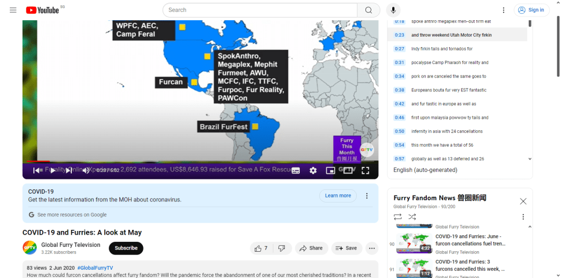The height and width of the screenshot is (278, 561).
Task: Like the video with thumbs up
Action: tap(261, 248)
